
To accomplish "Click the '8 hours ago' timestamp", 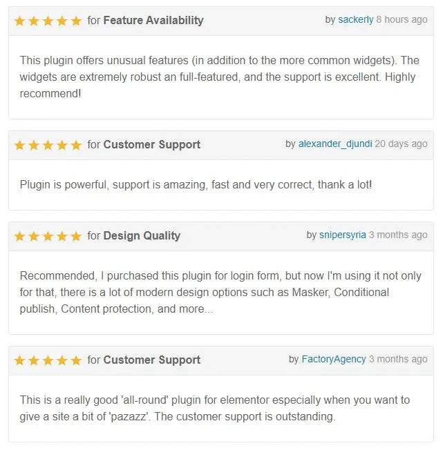I will click(x=402, y=19).
